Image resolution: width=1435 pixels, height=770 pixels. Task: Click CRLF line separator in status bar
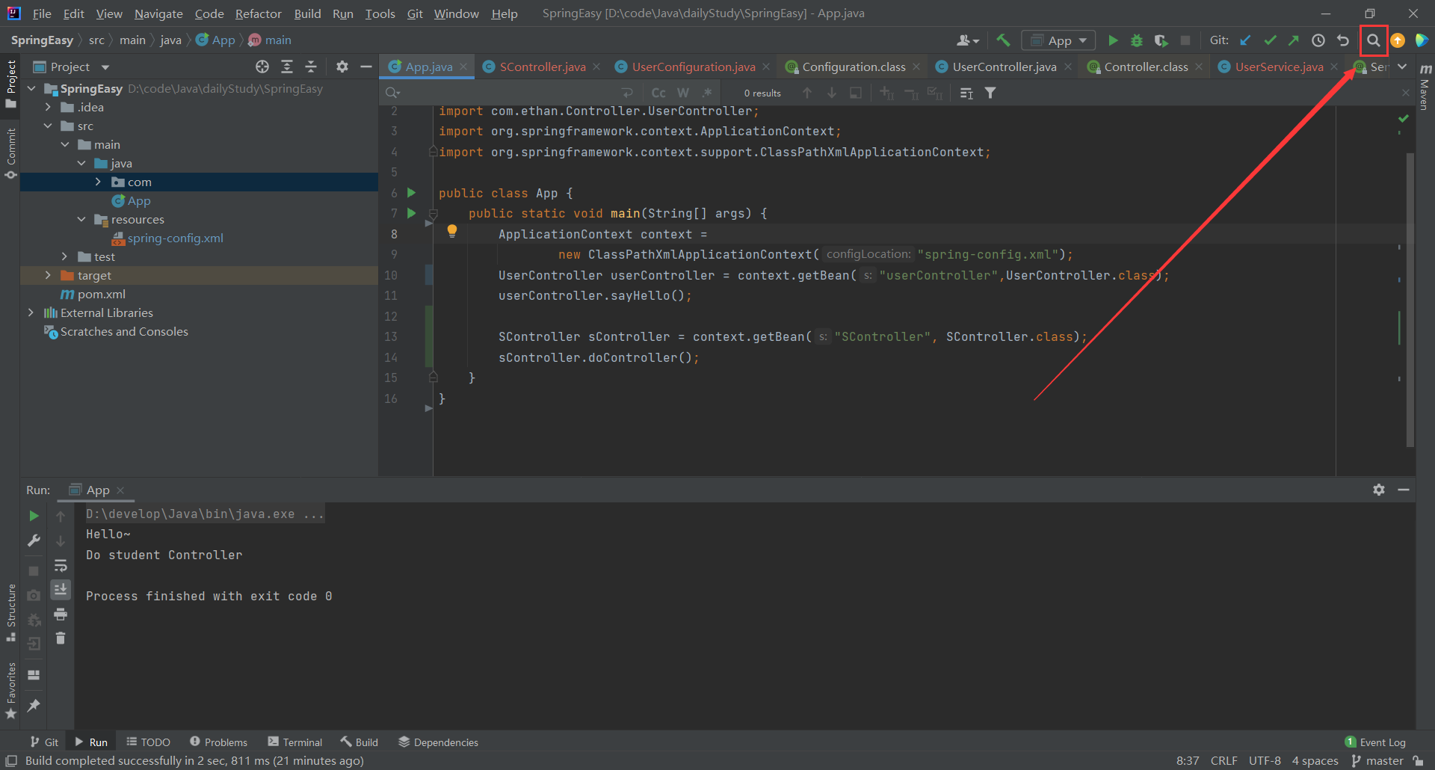[x=1224, y=761]
